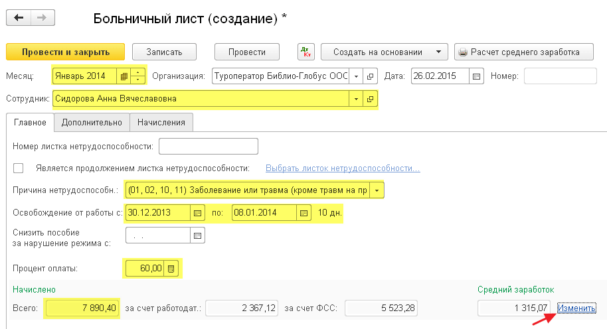The width and height of the screenshot is (607, 329).
Task: Expand the Сотрудник dropdown list
Action: click(356, 99)
